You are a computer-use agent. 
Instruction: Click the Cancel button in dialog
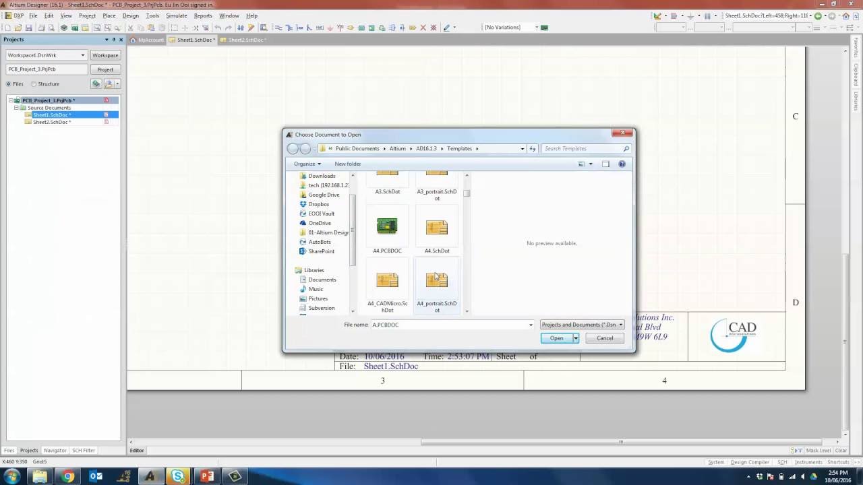click(x=605, y=338)
